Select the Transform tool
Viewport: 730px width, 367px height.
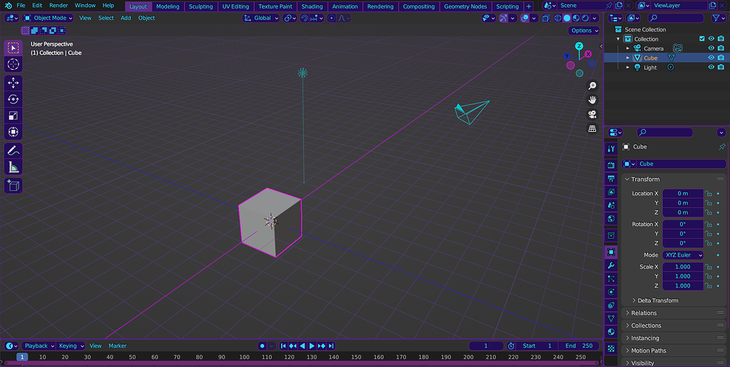13,132
